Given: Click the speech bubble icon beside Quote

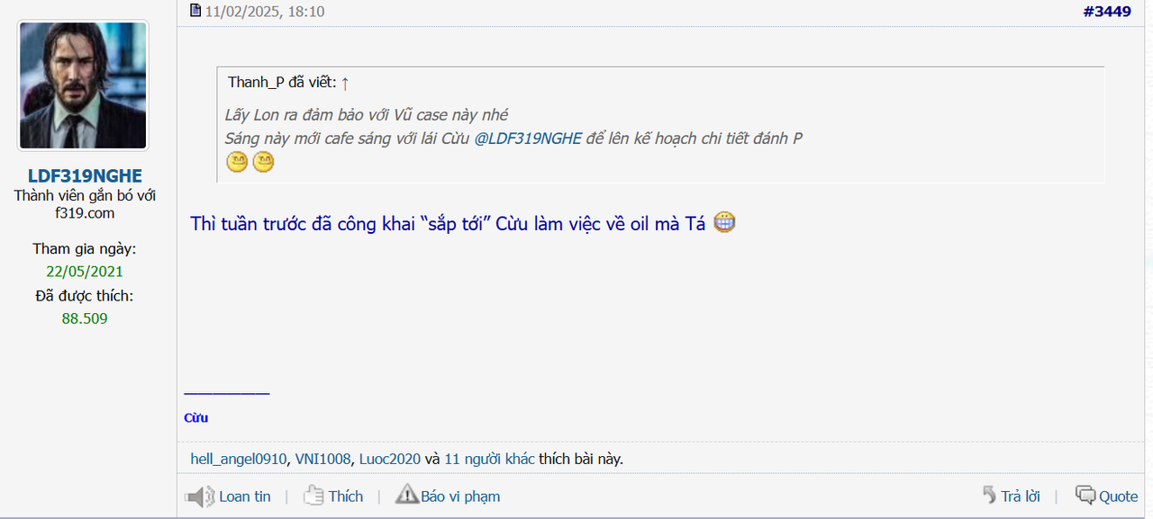Looking at the screenshot, I should 1085,496.
